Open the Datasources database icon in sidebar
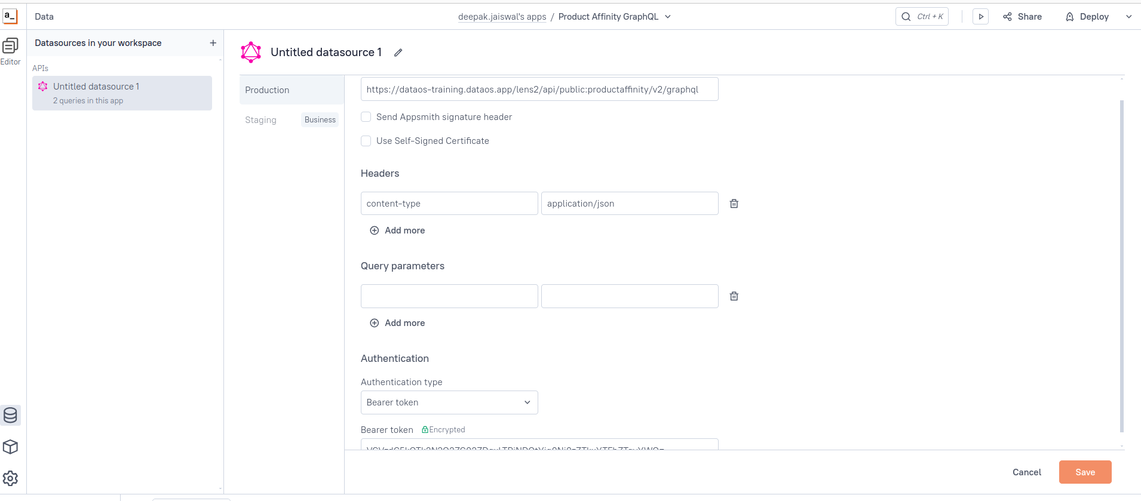 coord(10,415)
